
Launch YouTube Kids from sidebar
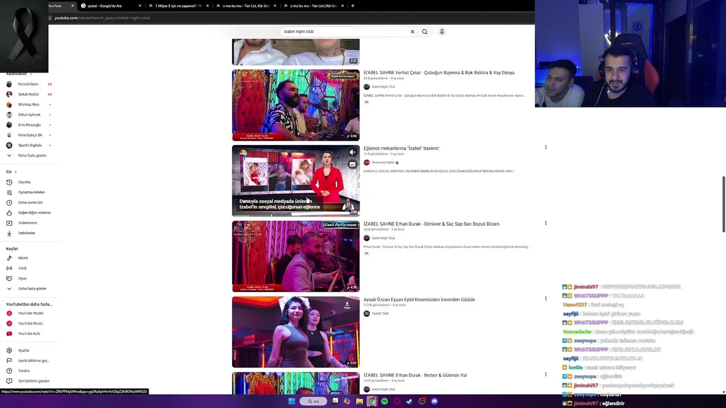28,333
